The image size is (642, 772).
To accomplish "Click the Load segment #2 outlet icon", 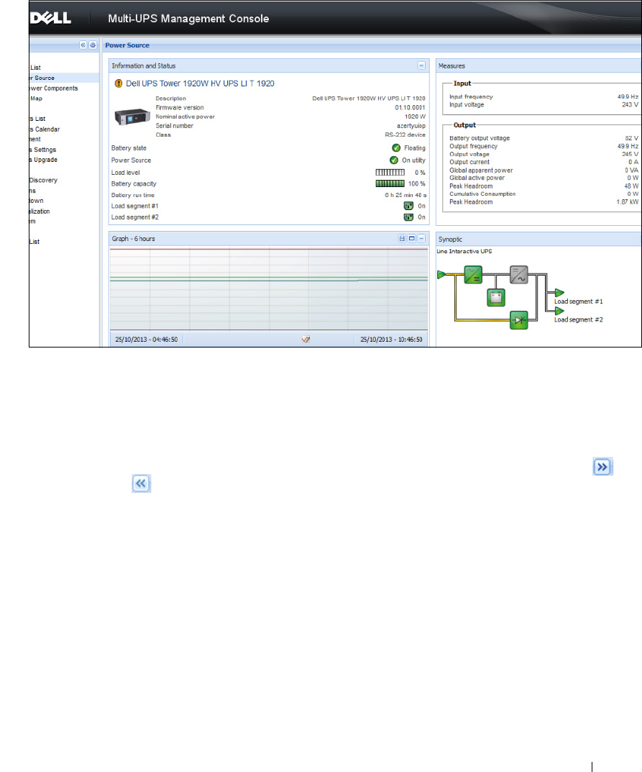I will (x=408, y=217).
